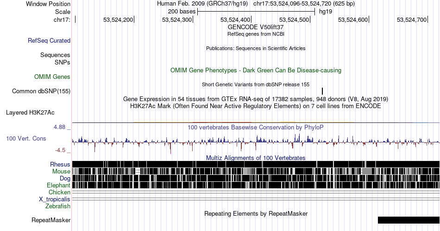The image size is (440, 231).
Task: Click the RefSeq Curated track label
Action: point(49,40)
